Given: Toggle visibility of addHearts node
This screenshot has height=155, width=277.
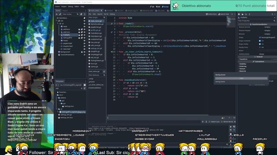Looking at the screenshot, I should 84,29.
